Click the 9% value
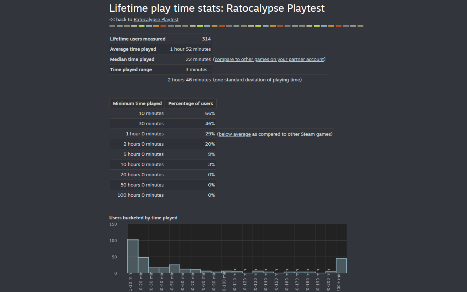Screen dimensions: 467x292 click(212, 154)
